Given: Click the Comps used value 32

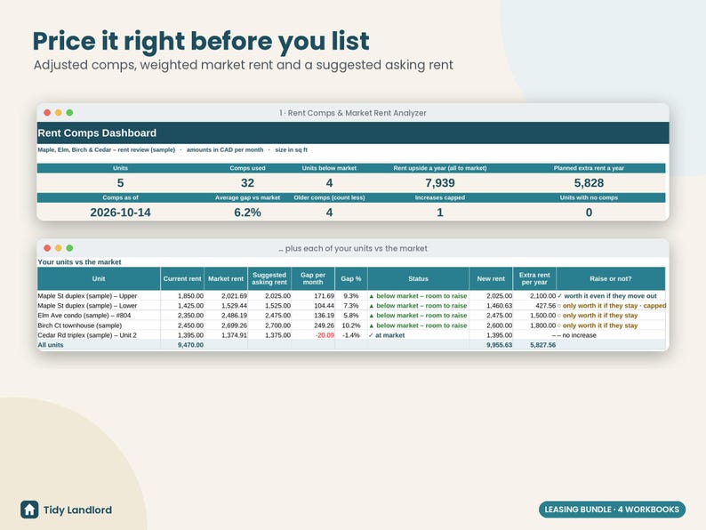Looking at the screenshot, I should click(x=247, y=183).
